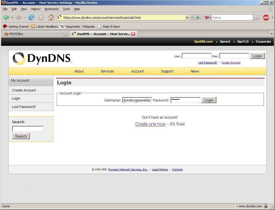Click the search magnifier icon
Image resolution: width=275 pixels, height=210 pixels.
tap(256, 18)
